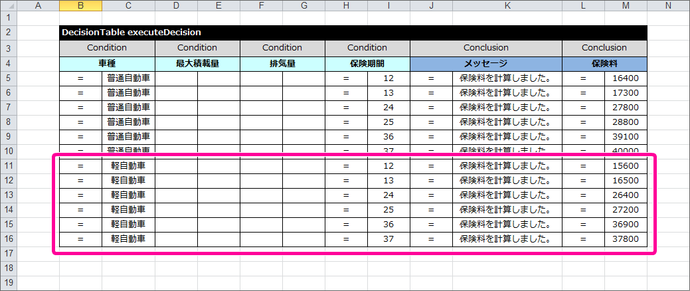690x291 pixels.
Task: Click the = operator in cell H11
Action: (x=346, y=166)
